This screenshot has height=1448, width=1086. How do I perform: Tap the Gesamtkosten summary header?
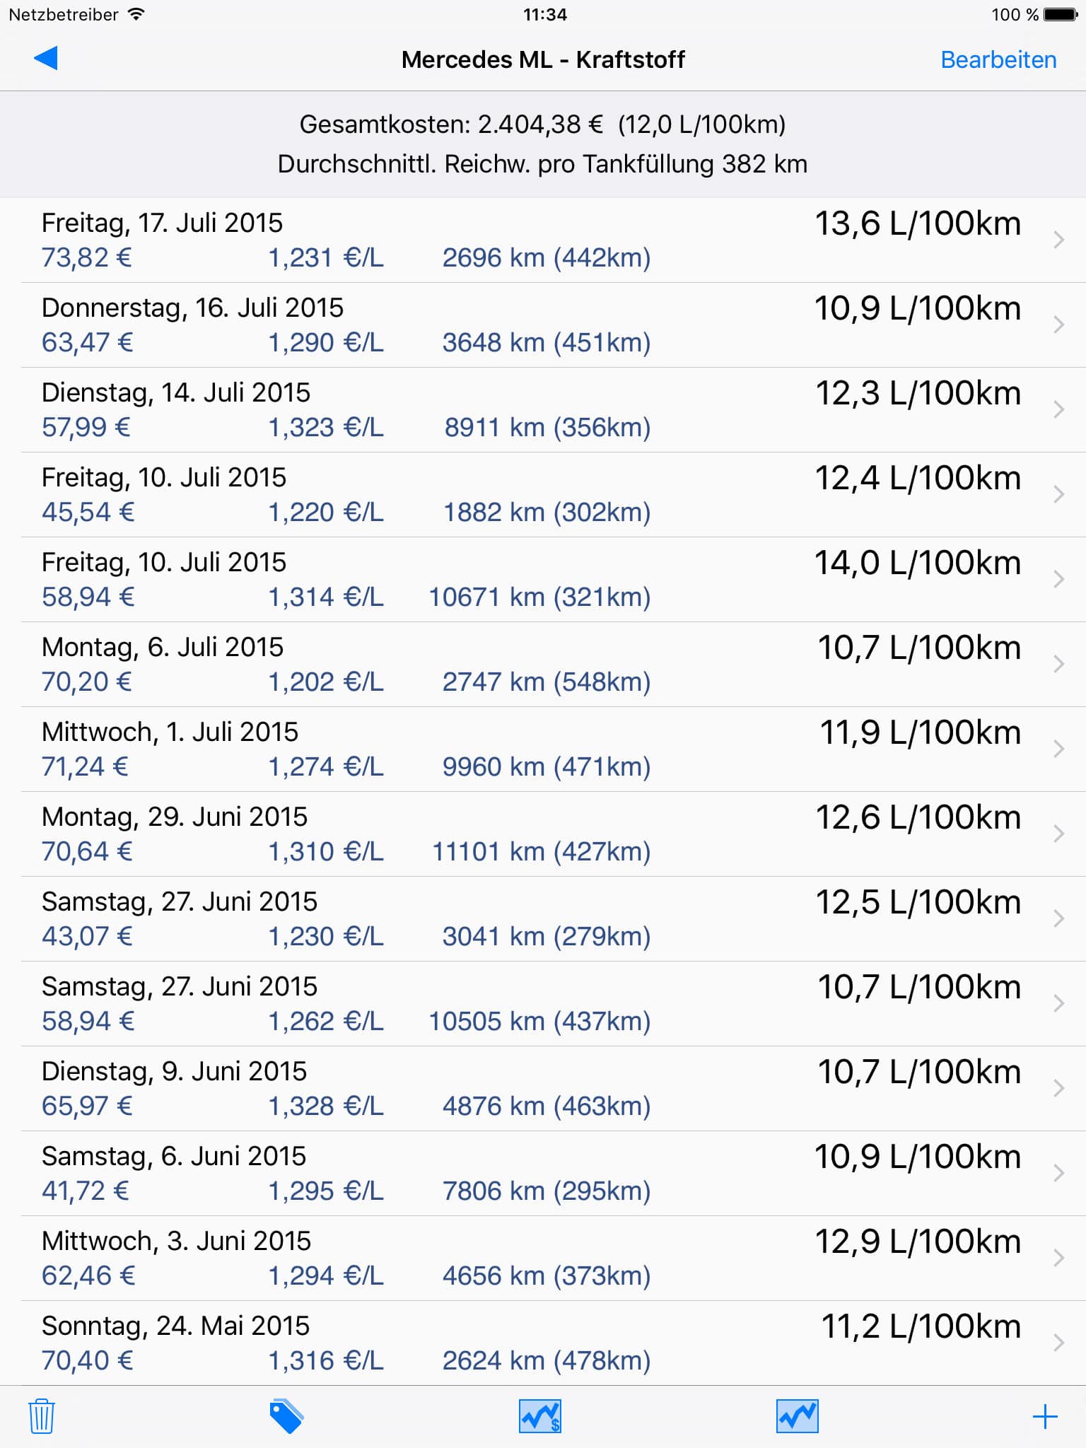(543, 144)
